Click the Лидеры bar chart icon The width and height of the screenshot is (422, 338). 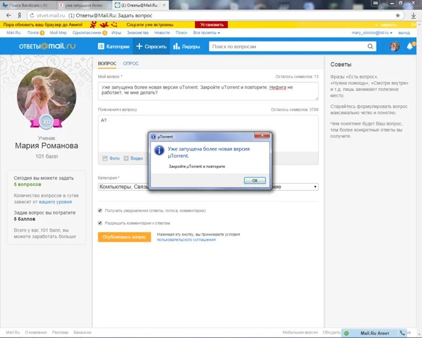point(176,46)
